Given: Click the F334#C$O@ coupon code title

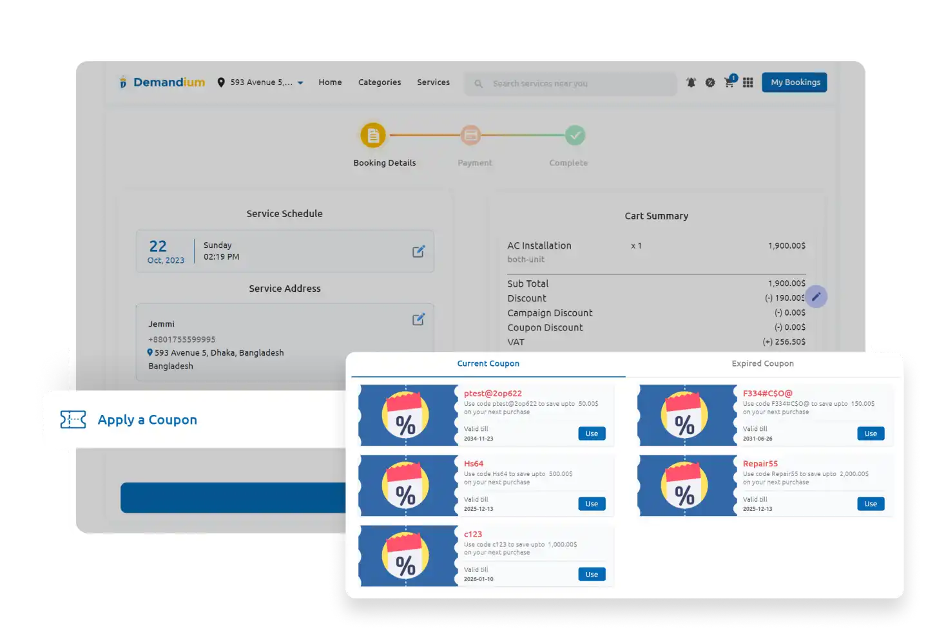Looking at the screenshot, I should (x=767, y=394).
